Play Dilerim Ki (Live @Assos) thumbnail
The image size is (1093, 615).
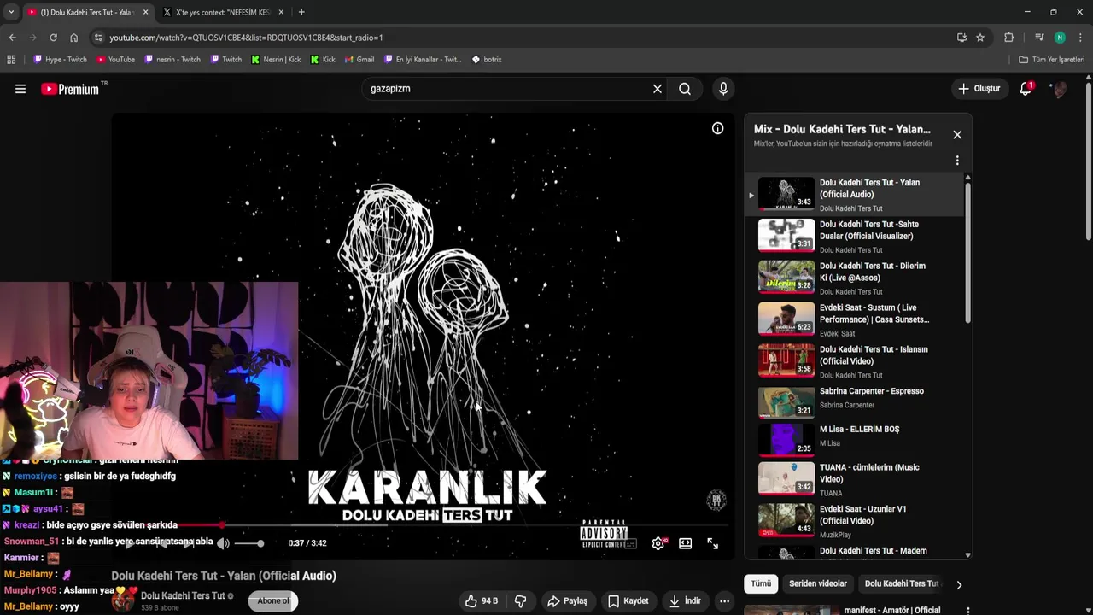coord(786,277)
